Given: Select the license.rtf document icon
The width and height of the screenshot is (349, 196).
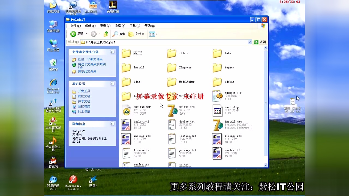Looking at the screenshot, I should [217, 139].
